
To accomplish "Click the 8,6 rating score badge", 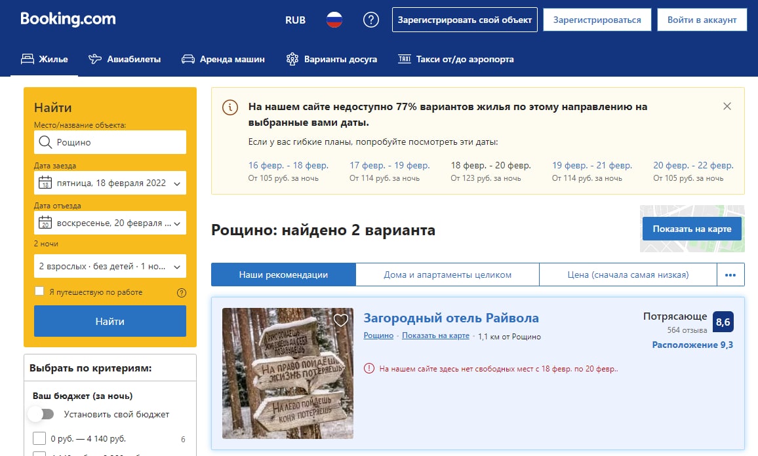I will click(723, 322).
